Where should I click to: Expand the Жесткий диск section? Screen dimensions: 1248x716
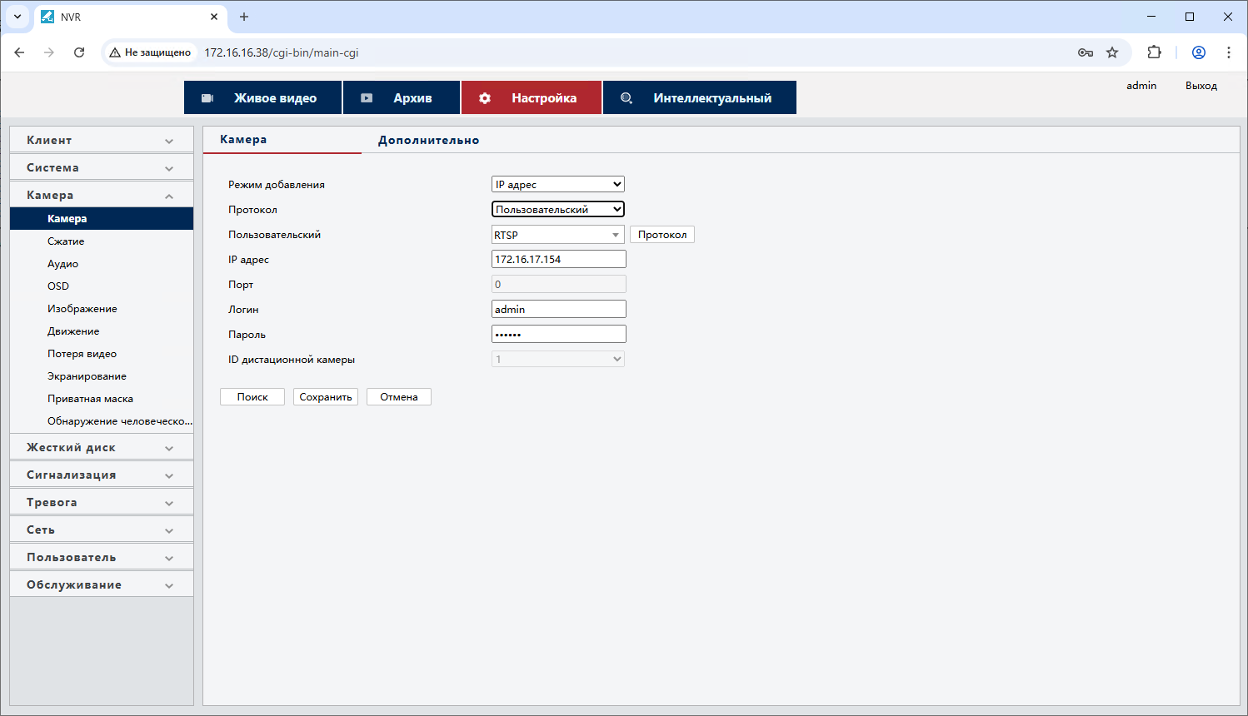102,447
